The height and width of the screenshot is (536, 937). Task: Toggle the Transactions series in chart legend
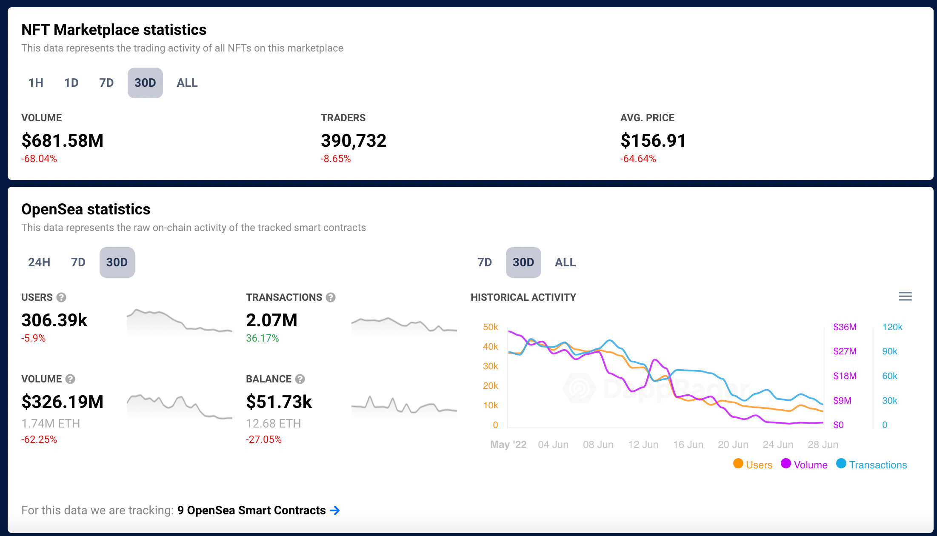click(877, 465)
